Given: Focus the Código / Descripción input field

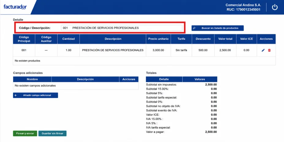Looking at the screenshot, I should [x=122, y=28].
